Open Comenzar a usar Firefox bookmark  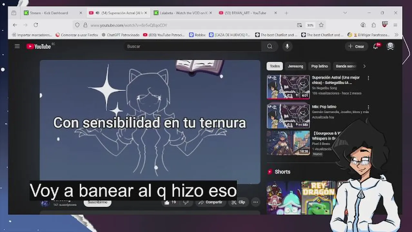pos(77,35)
